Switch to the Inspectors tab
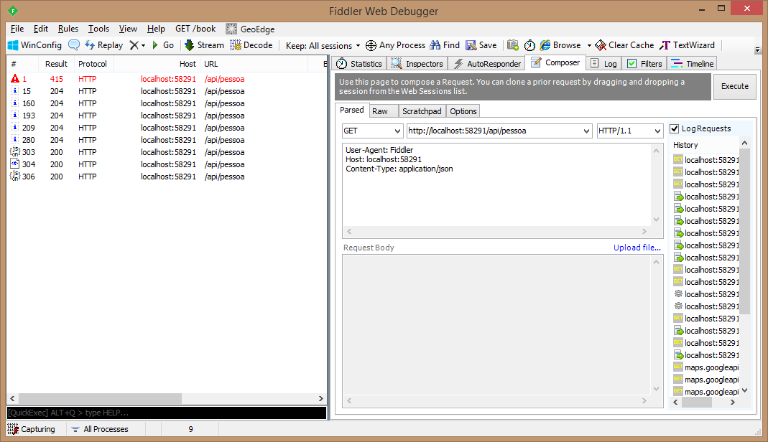 click(x=417, y=64)
